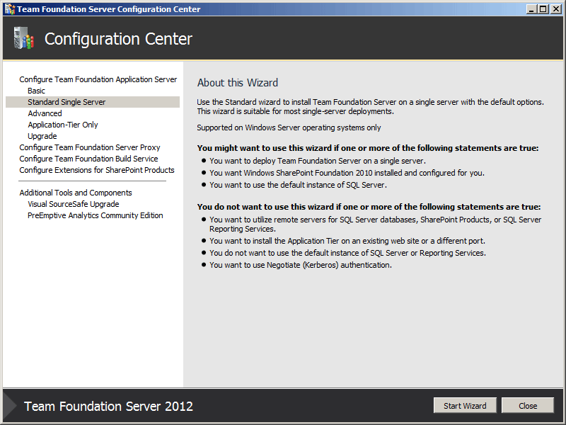Screen dimensions: 566x425
Task: Select Configure Extensions for SharePoint Products
Action: pyautogui.click(x=97, y=170)
